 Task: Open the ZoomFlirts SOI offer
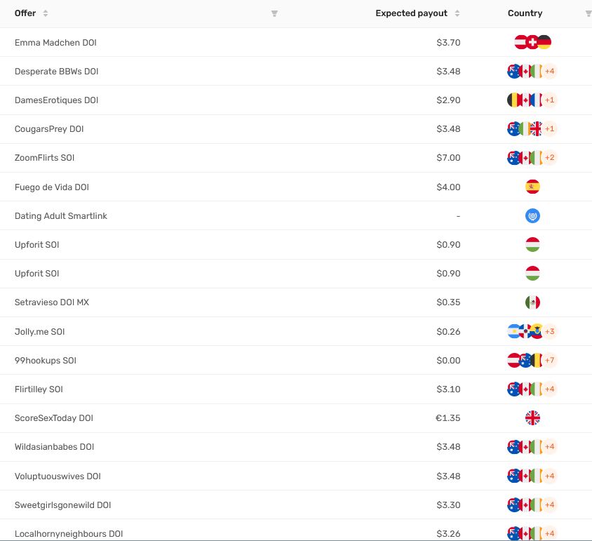45,158
